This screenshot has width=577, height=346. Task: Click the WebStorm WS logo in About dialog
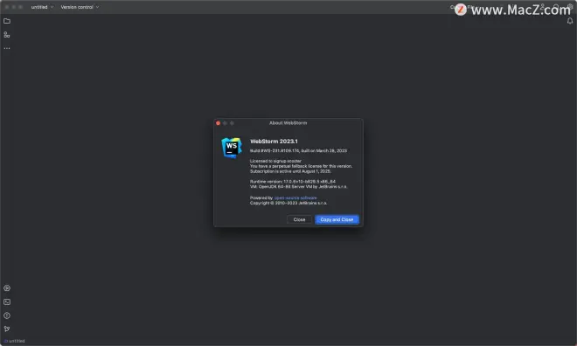coord(232,148)
